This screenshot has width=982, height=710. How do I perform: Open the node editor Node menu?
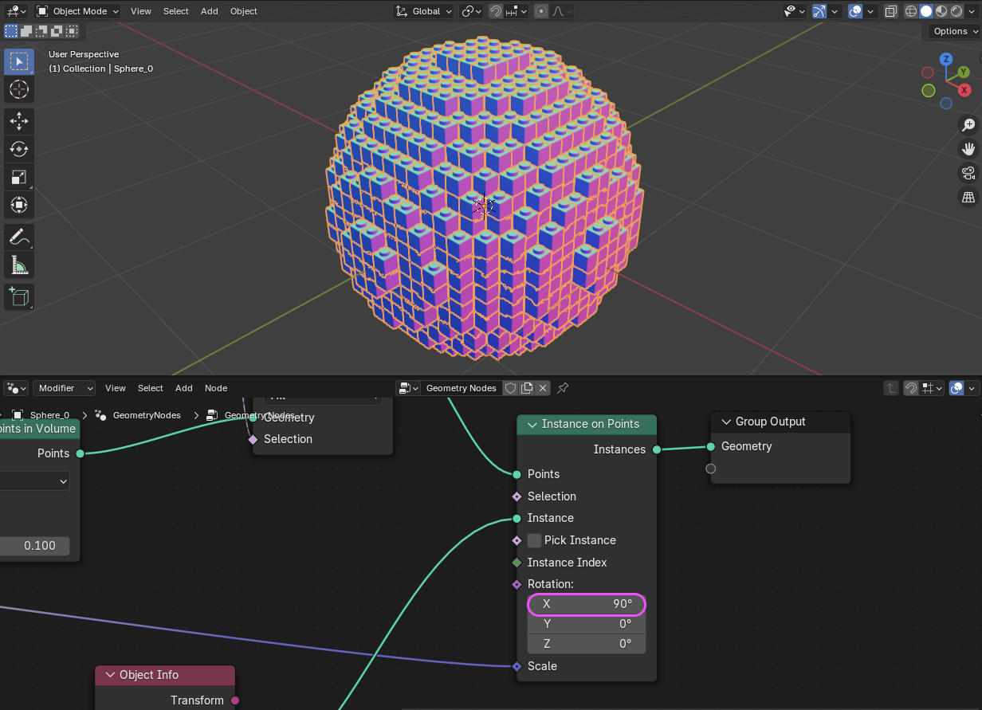click(x=216, y=388)
